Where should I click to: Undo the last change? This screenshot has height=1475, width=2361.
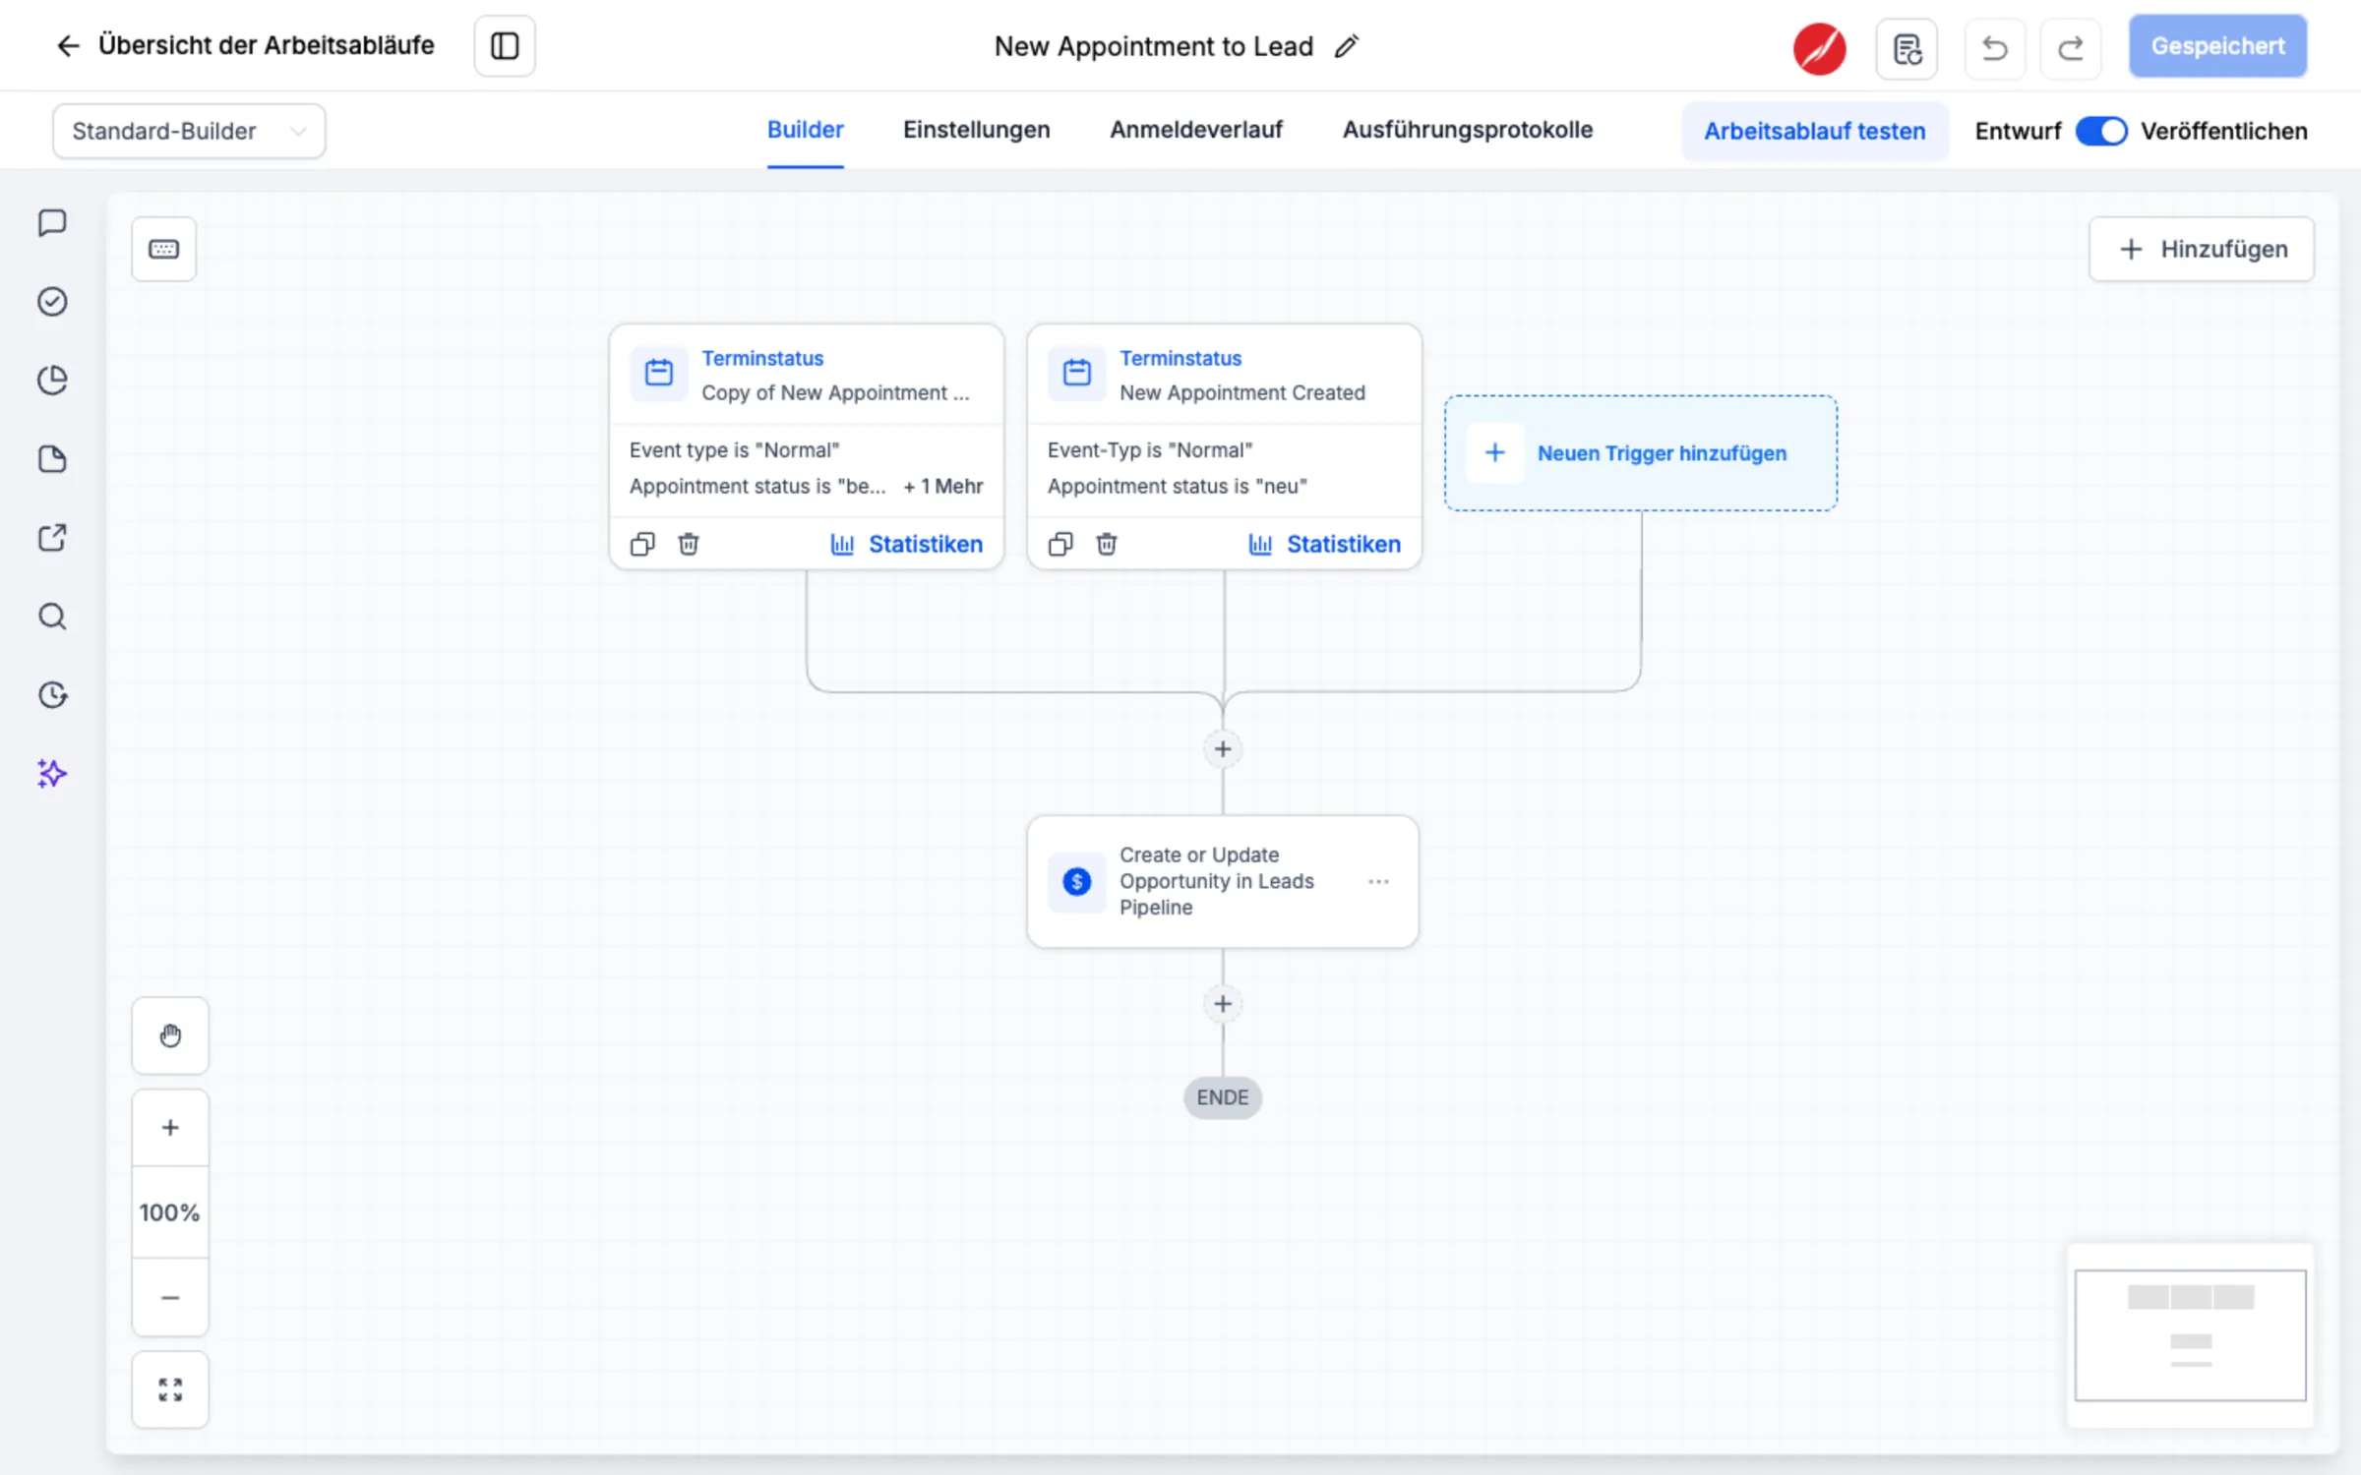click(1995, 48)
